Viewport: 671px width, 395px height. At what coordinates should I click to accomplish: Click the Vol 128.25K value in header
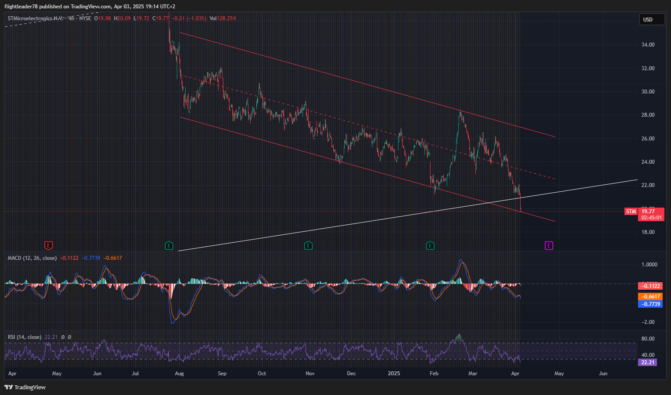tap(223, 18)
